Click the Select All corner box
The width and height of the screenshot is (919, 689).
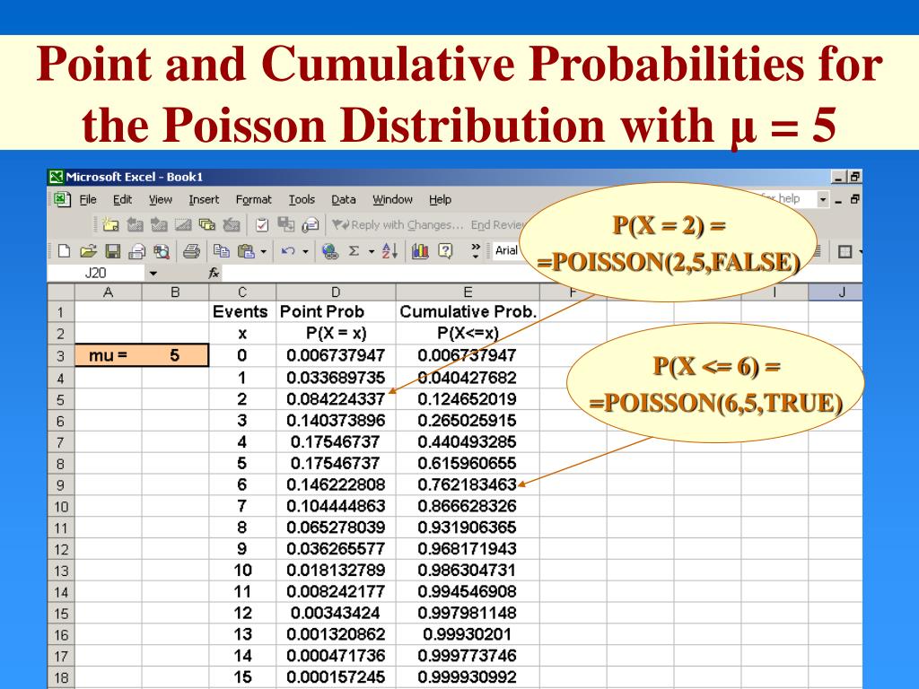[x=61, y=292]
